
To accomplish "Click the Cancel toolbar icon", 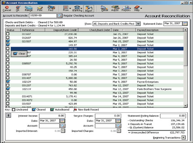I will point(7,9).
